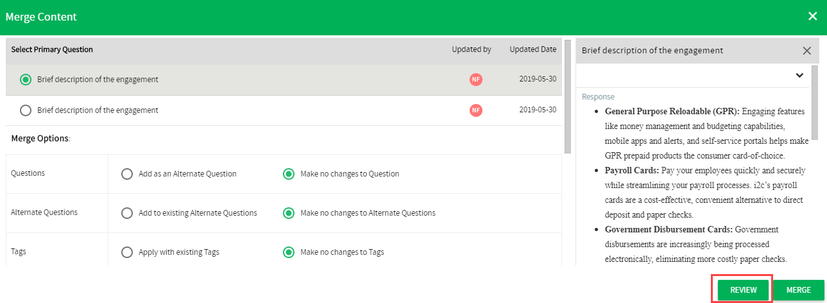Click the Merge Options heading
Image resolution: width=827 pixels, height=303 pixels.
coord(40,139)
